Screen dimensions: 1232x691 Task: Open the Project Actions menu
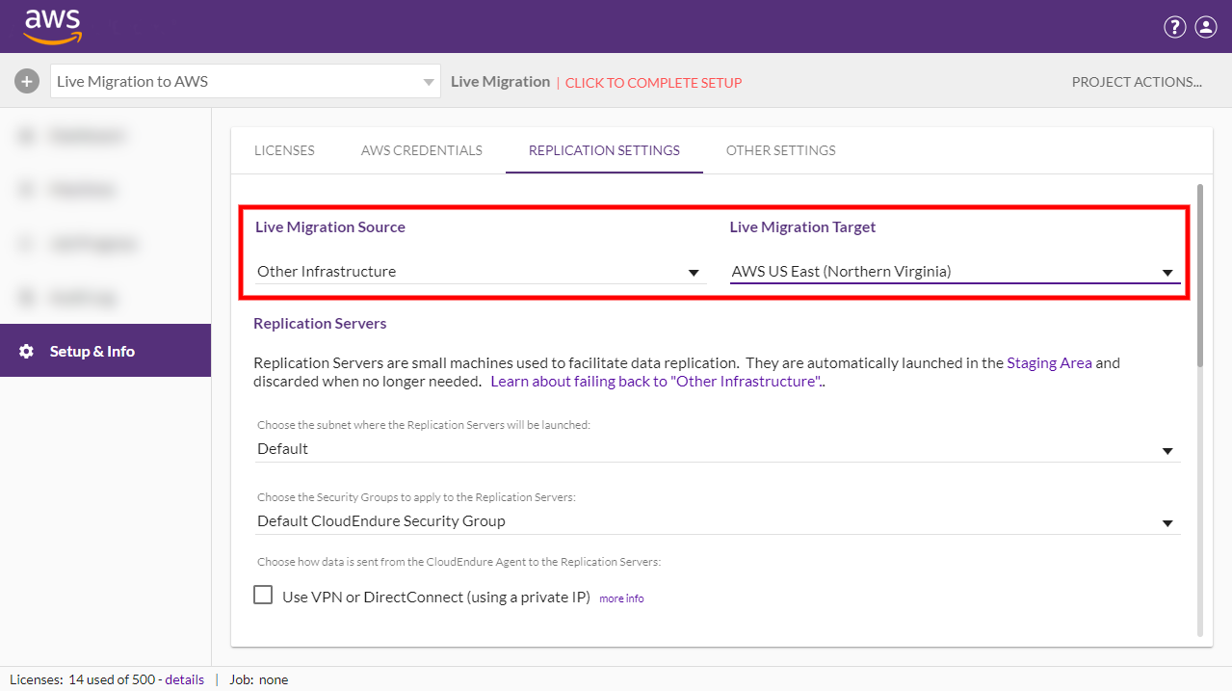[x=1137, y=82]
